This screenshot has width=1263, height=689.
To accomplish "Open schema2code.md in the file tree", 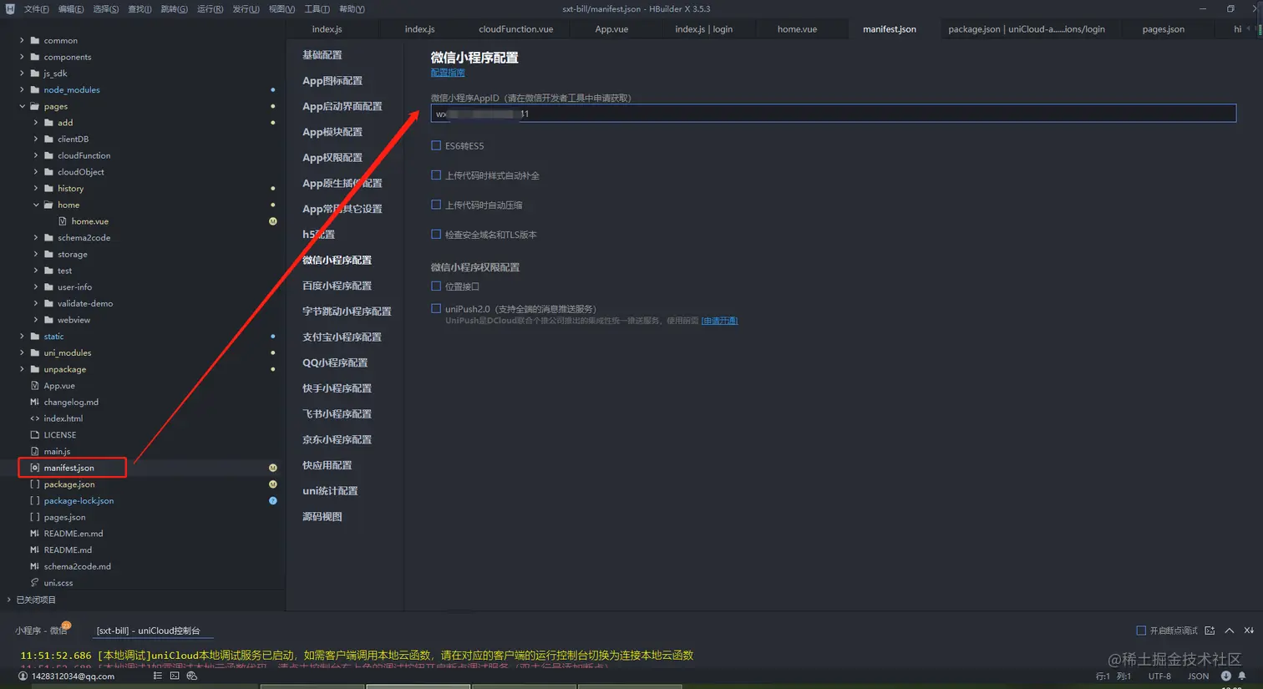I will point(78,566).
